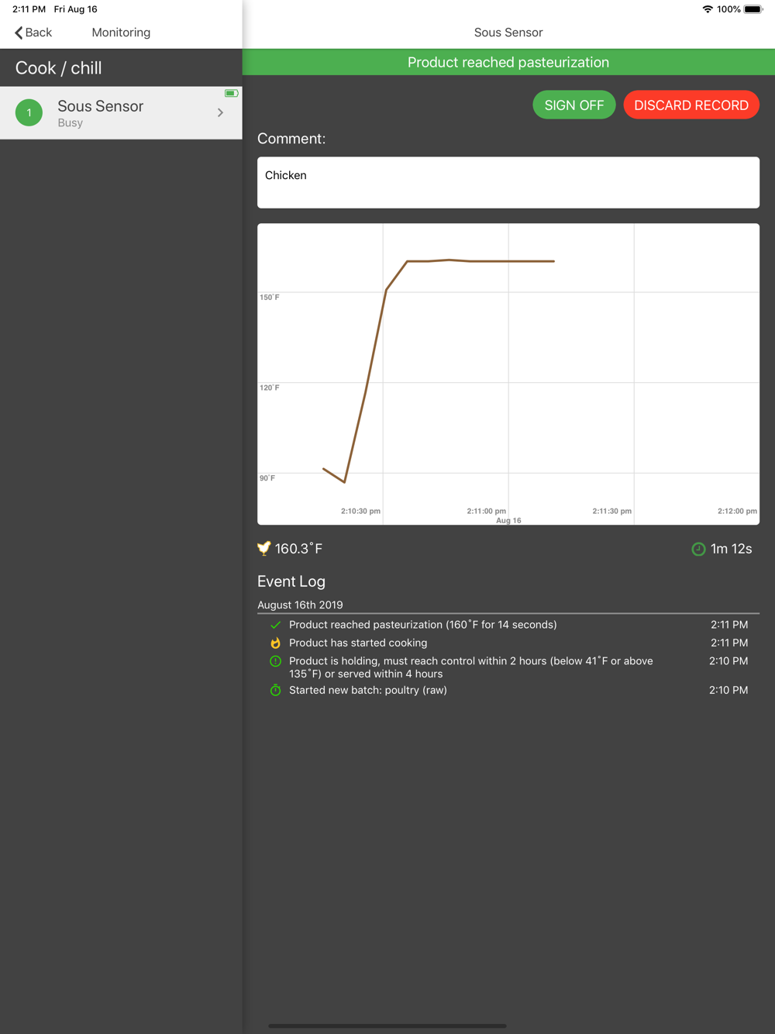The image size is (775, 1034).
Task: Click the flame icon for started cooking
Action: [275, 643]
